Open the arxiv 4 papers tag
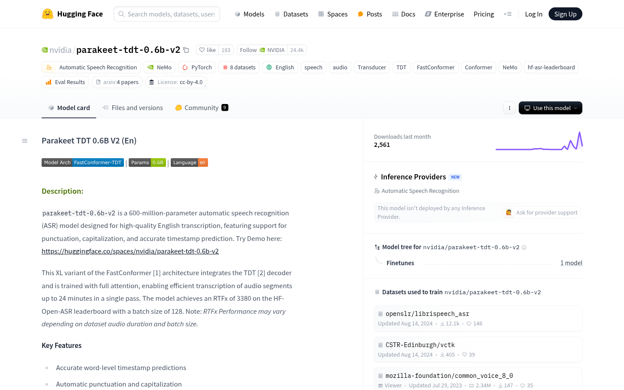This screenshot has width=624, height=390. (117, 82)
